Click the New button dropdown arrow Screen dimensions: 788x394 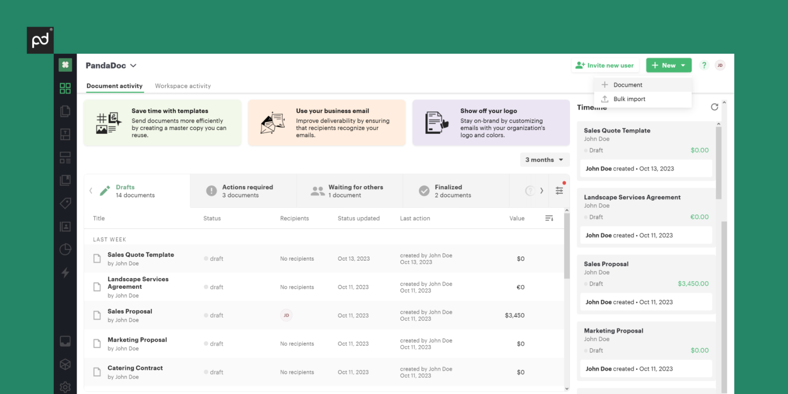pos(683,65)
